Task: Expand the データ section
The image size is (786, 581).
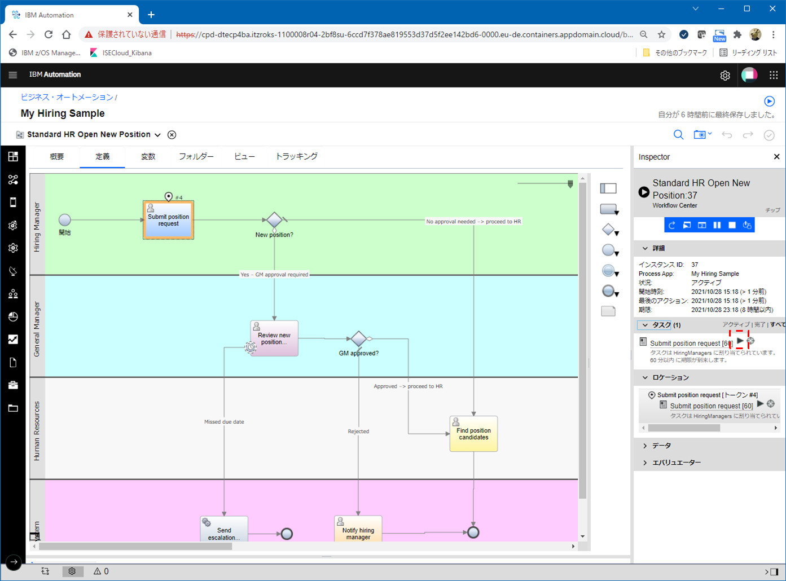Action: [x=646, y=446]
